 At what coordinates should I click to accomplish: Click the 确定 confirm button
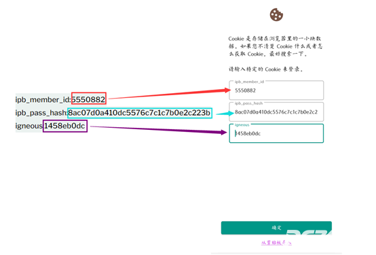(x=276, y=228)
